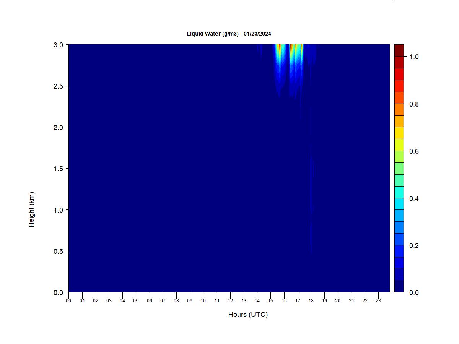Select the 3.0 tick on the height axis

pos(59,45)
